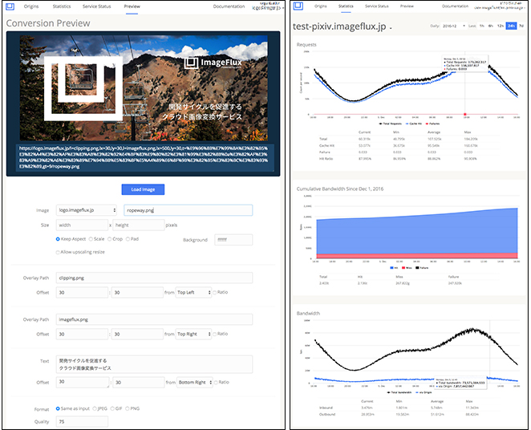Toggle Ratio checkbox beside Top Right
Screen dimensions: 531x430
215,335
